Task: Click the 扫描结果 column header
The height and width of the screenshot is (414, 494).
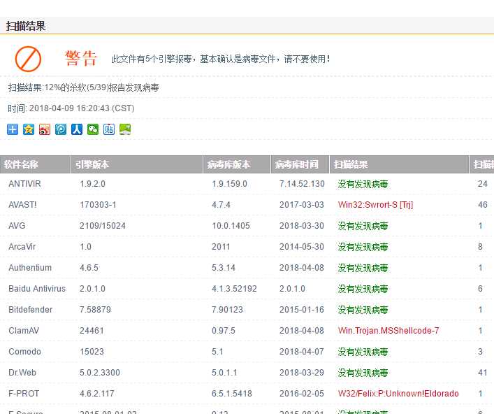Action: [351, 165]
